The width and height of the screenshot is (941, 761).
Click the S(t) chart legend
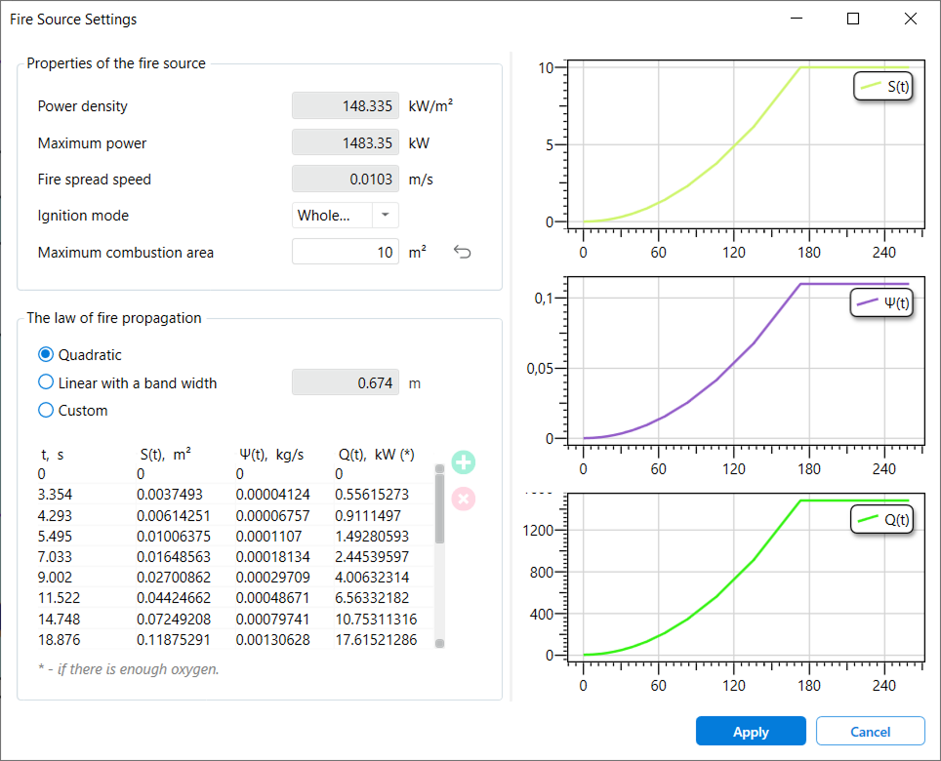[883, 87]
